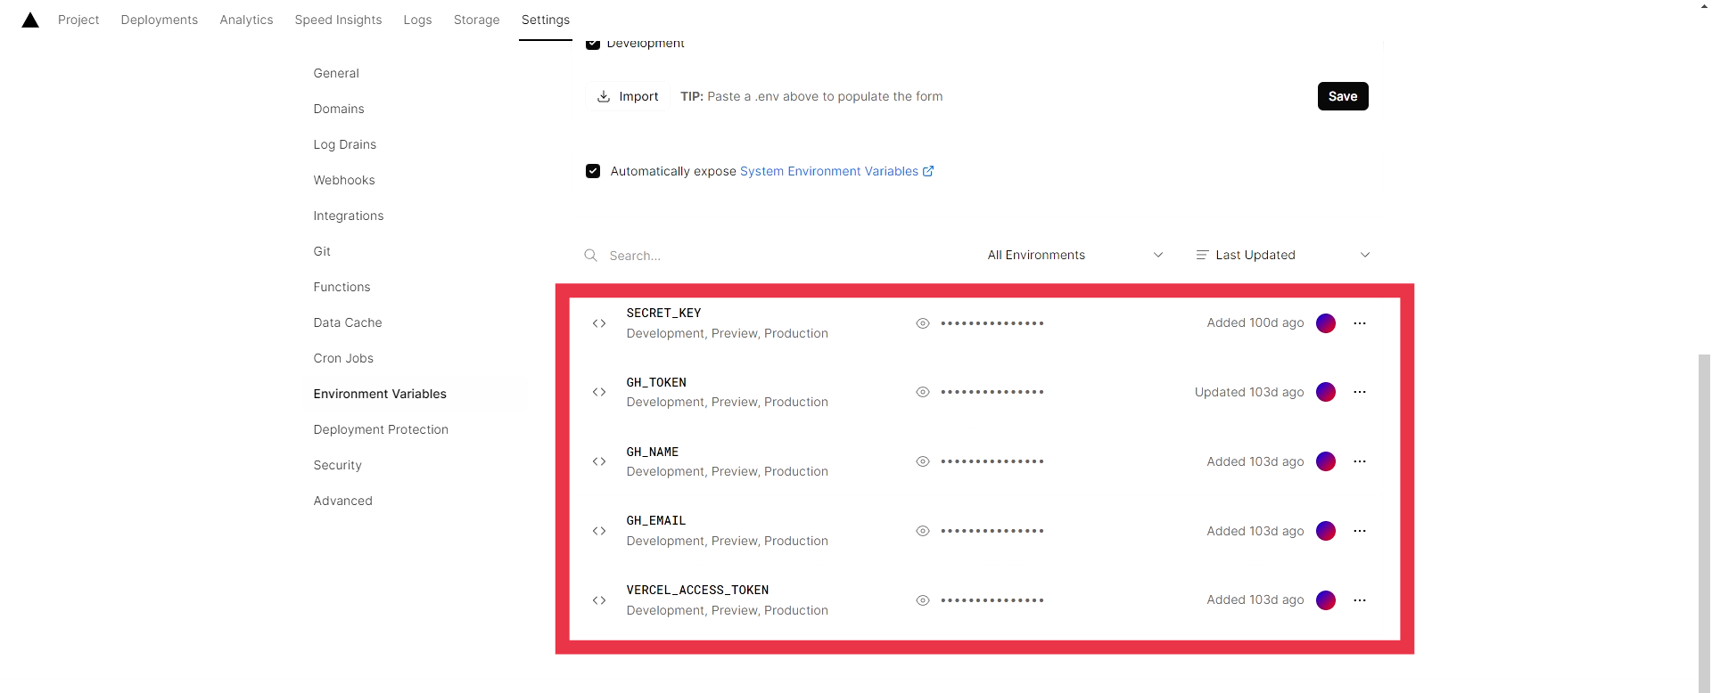Open the three-dot menu for GH_EMAIL

pos(1360,531)
